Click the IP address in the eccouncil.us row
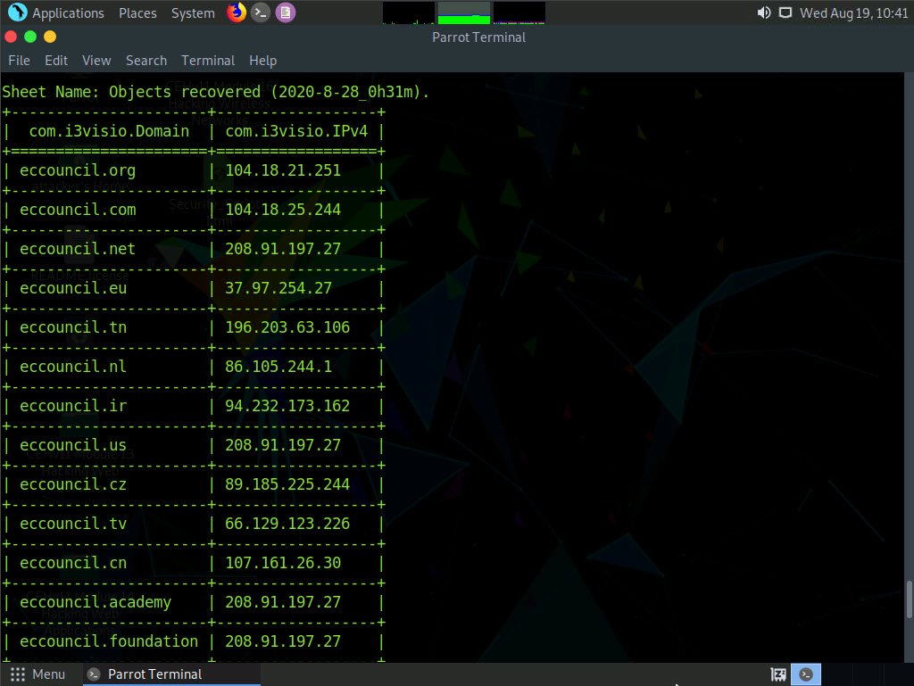The width and height of the screenshot is (914, 686). click(x=283, y=445)
